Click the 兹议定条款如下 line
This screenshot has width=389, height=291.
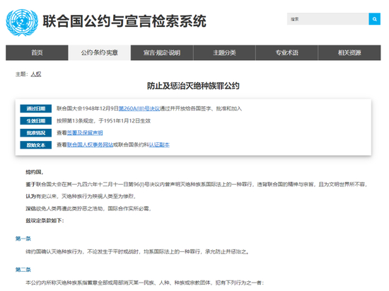coord(45,220)
